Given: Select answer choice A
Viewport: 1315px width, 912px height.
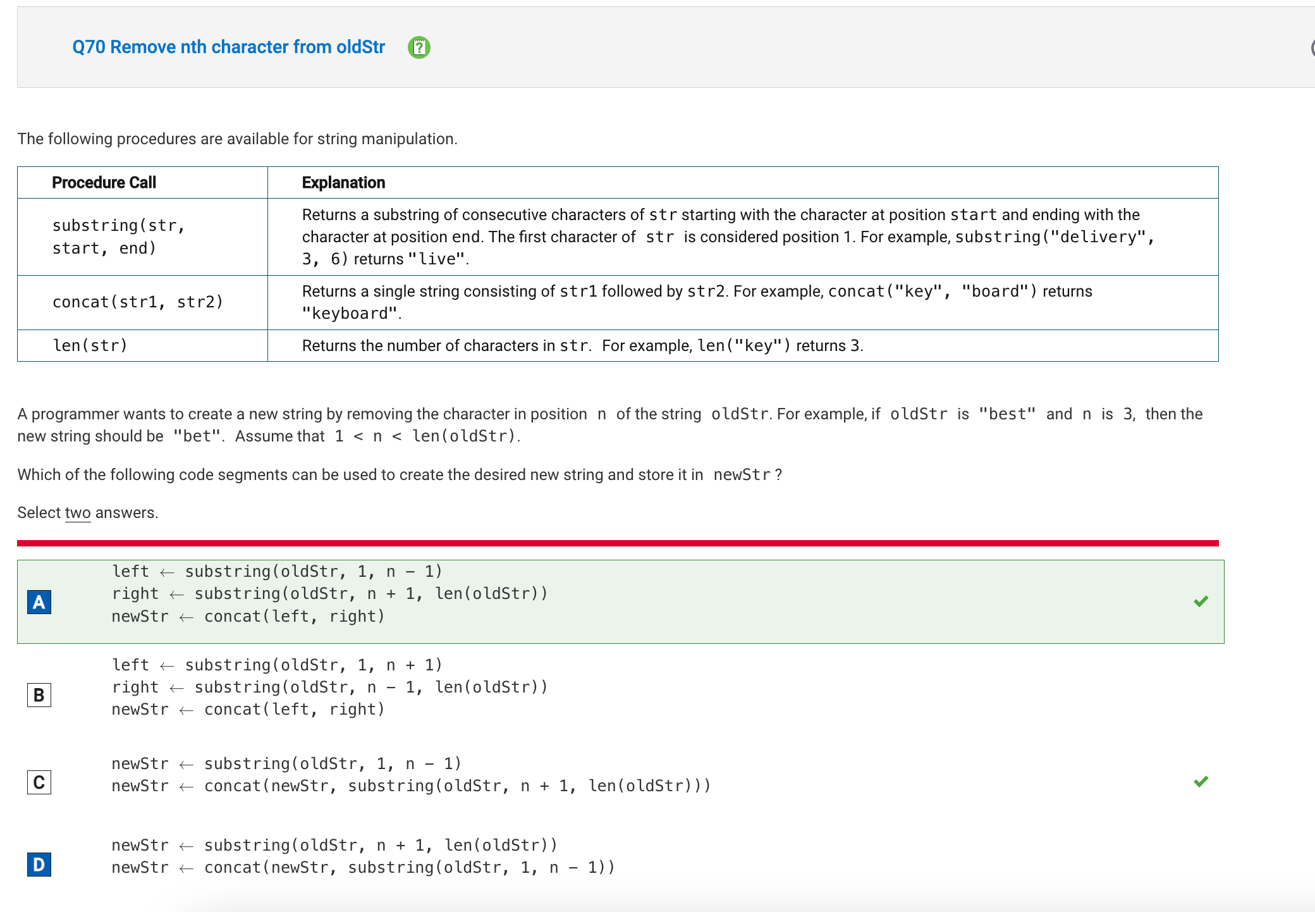Looking at the screenshot, I should (x=39, y=602).
